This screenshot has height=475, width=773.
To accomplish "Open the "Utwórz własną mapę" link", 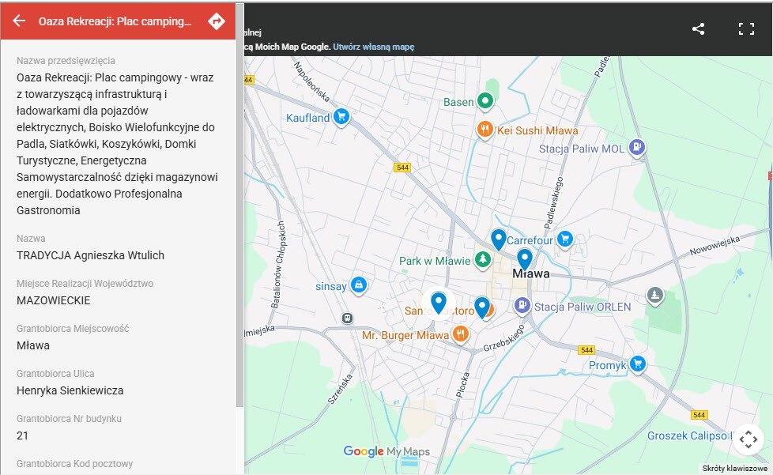I will click(373, 47).
